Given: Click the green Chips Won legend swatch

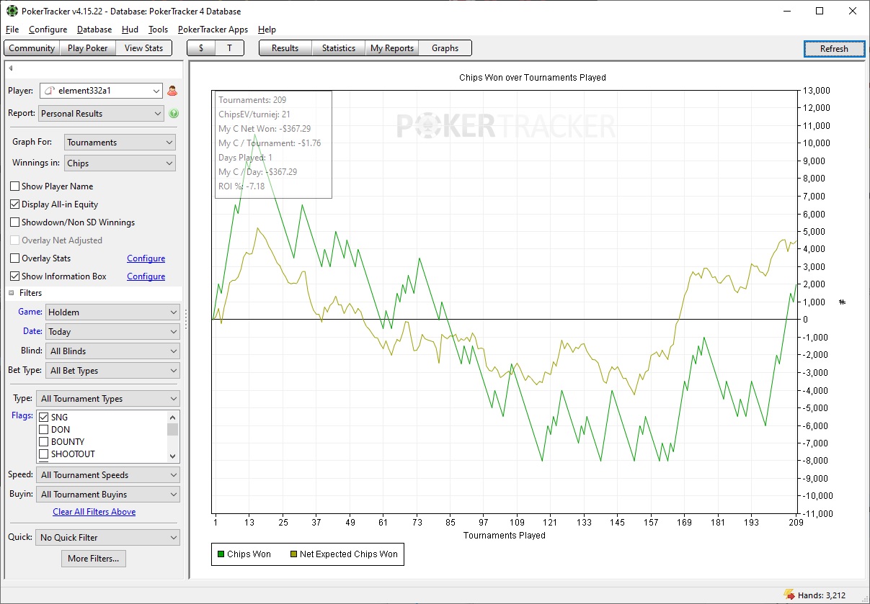Looking at the screenshot, I should (221, 554).
